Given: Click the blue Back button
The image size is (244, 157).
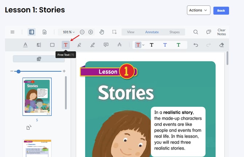Looking at the screenshot, I should coord(221,11).
